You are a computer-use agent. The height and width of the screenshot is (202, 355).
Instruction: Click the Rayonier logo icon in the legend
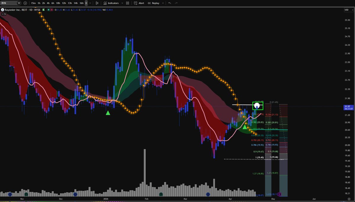(x=3, y=10)
